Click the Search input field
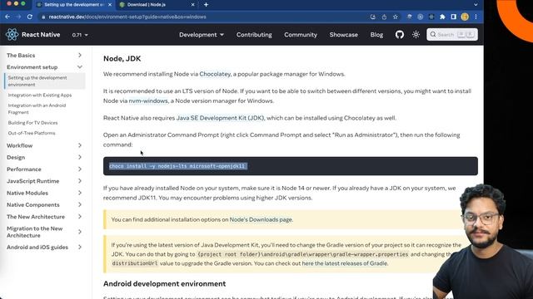 click(x=452, y=35)
